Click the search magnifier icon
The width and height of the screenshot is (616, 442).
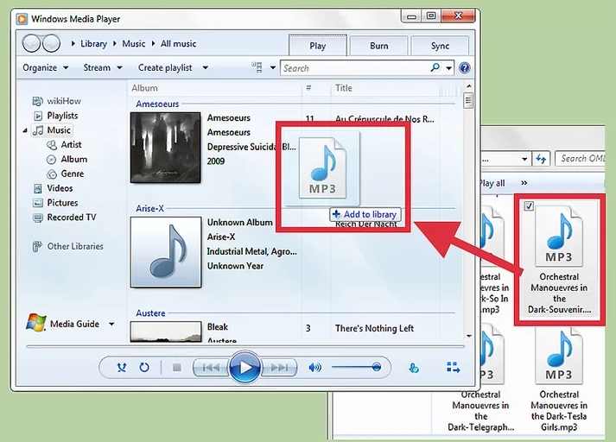(x=435, y=67)
